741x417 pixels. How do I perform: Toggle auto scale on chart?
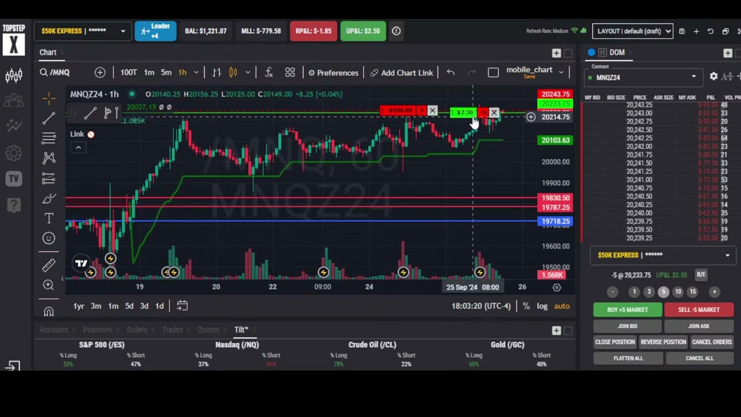click(562, 306)
